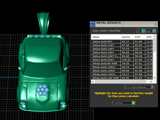This screenshot has width=160, height=120.
Task: Select the White Gold:9K PdW row
Action: [122, 63]
